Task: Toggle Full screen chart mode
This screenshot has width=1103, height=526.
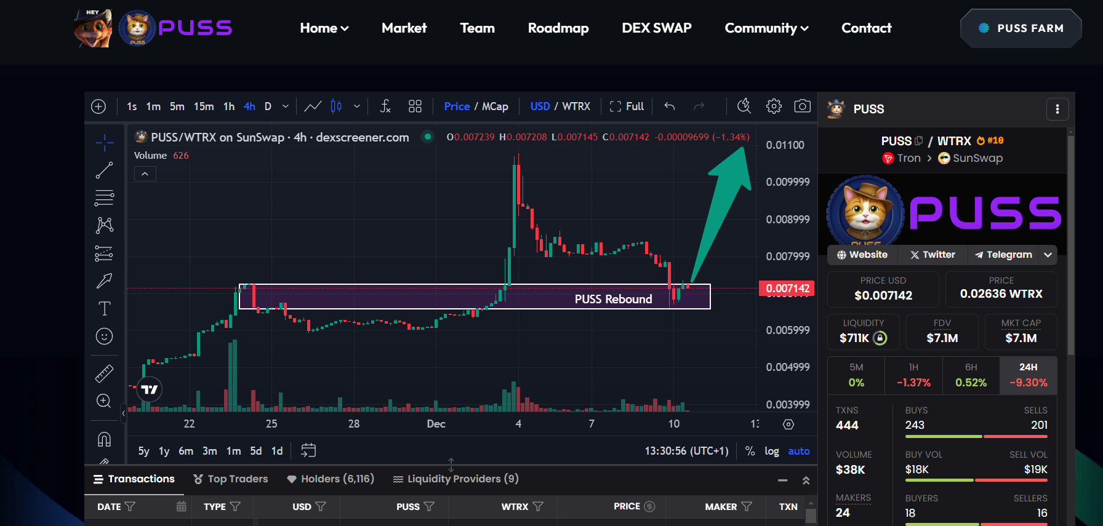Action: pyautogui.click(x=627, y=106)
